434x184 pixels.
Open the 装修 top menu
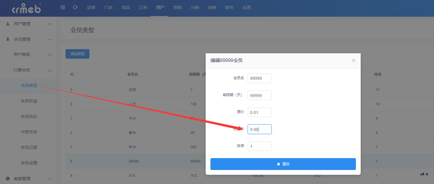coord(212,7)
